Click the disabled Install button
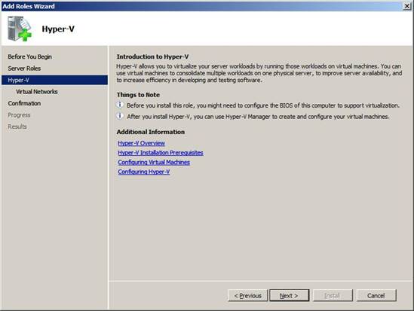414x311 pixels. pyautogui.click(x=333, y=295)
